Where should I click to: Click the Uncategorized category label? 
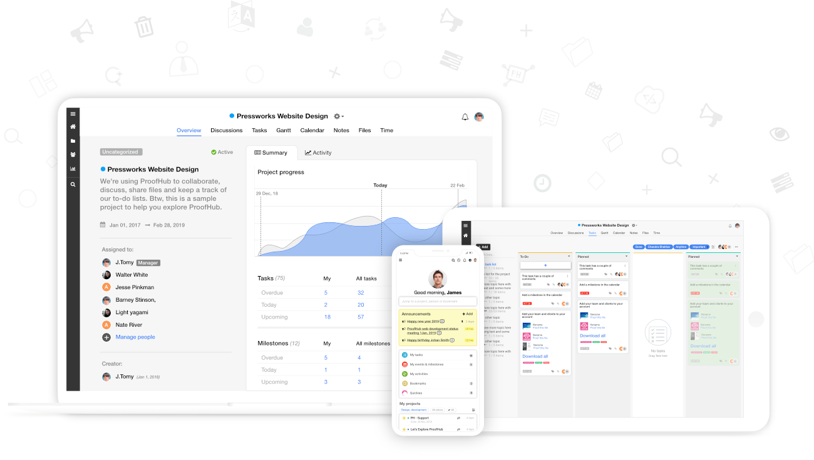tap(121, 152)
